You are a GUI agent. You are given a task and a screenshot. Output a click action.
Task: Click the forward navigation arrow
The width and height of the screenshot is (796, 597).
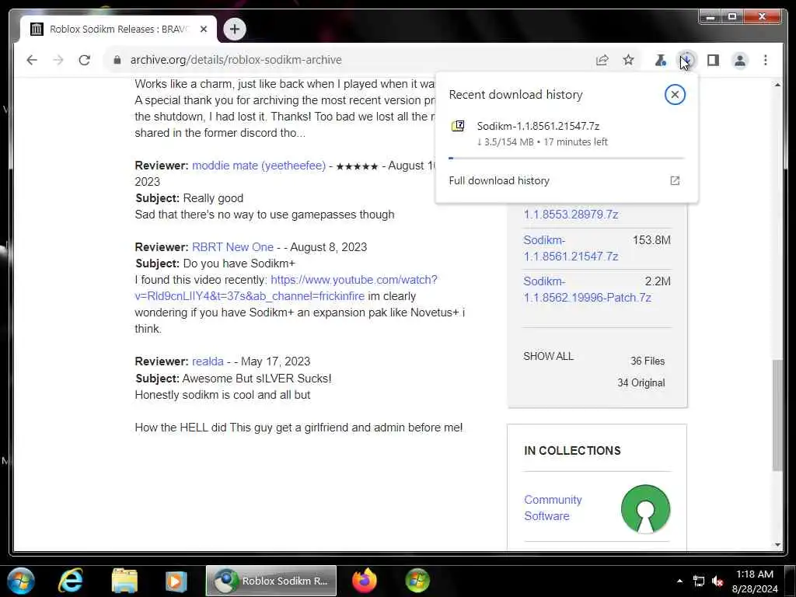click(x=58, y=60)
